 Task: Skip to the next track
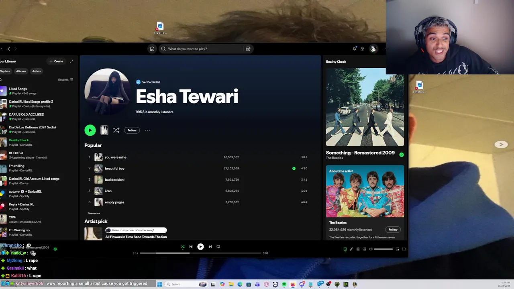(x=210, y=247)
